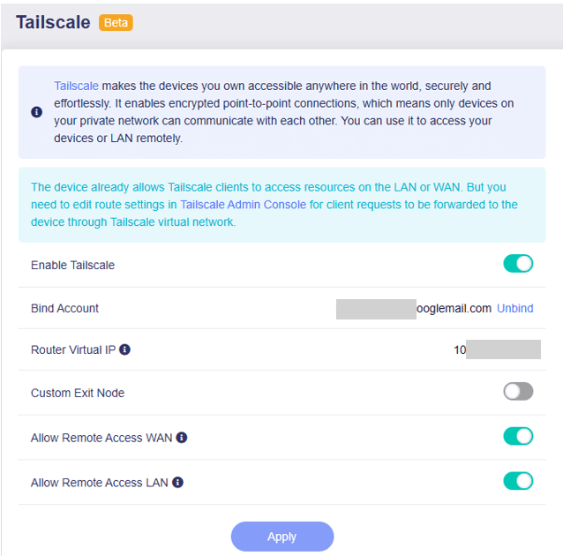Viewport: 563px width, 556px height.
Task: Toggle off Allow Remote Access LAN
Action: pos(518,481)
